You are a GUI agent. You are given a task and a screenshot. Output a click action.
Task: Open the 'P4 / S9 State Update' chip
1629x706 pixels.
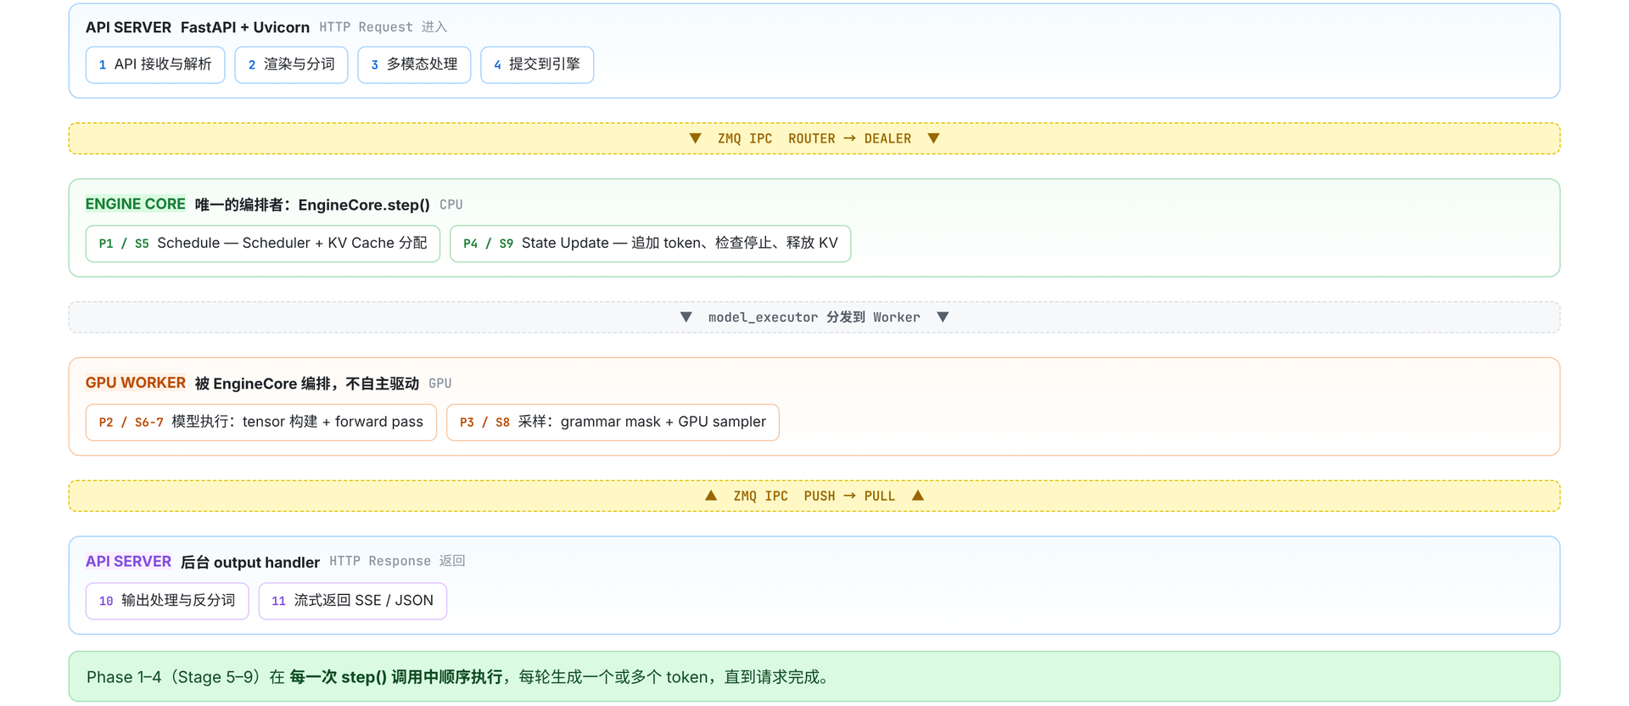click(650, 244)
